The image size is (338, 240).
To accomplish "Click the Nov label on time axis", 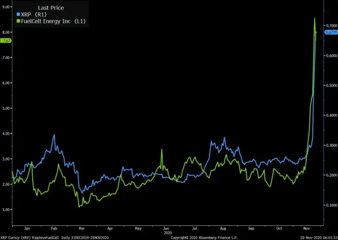I will tap(306, 228).
